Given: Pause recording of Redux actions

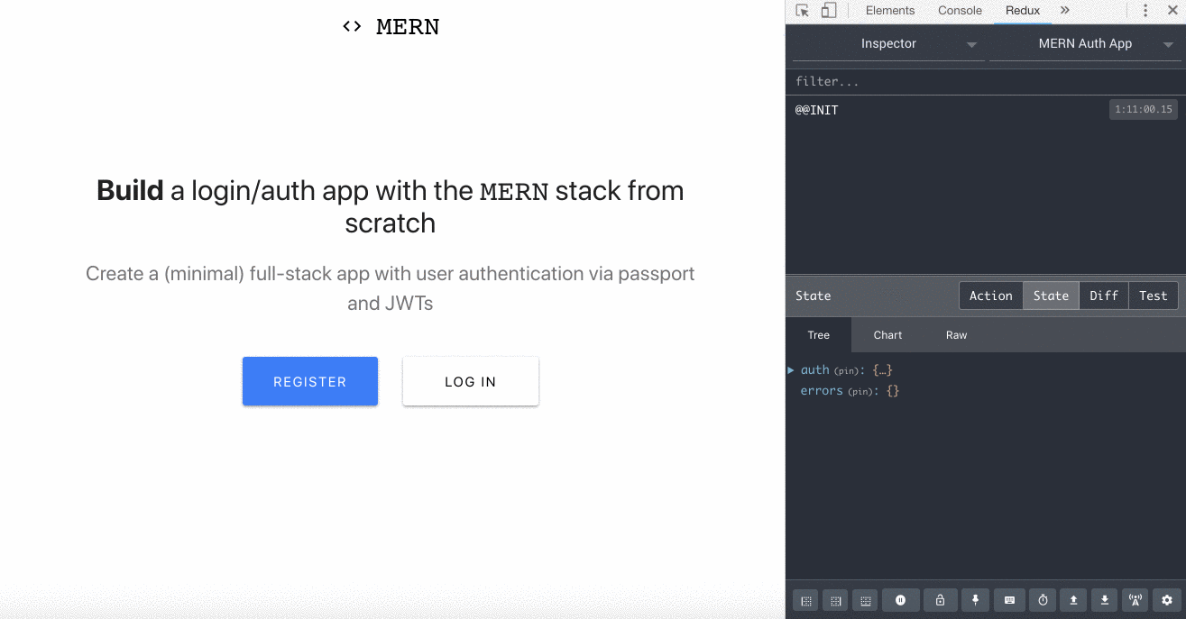Looking at the screenshot, I should (x=900, y=600).
